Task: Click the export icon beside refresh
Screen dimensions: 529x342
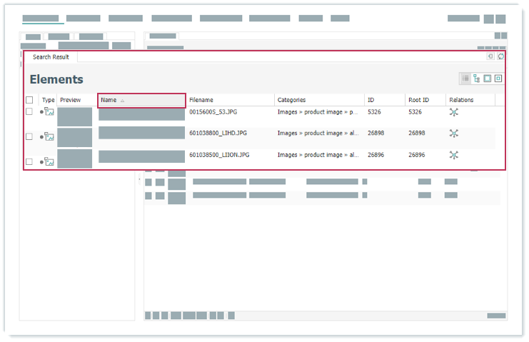Action: click(x=490, y=56)
